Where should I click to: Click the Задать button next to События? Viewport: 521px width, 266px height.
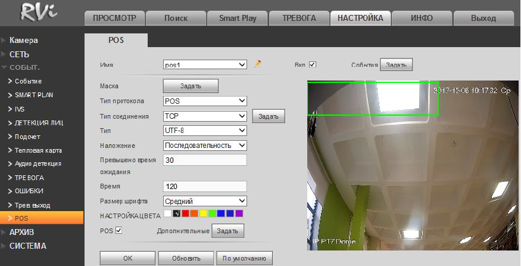coord(396,64)
